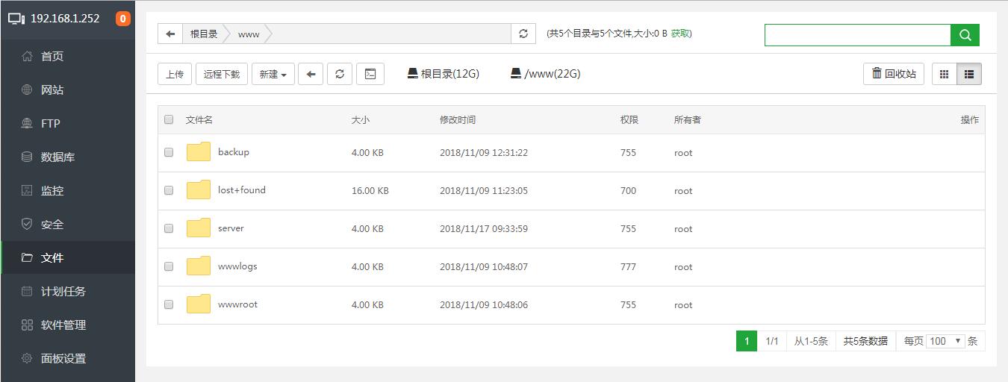
Task: Click back arrow left of 根目录 breadcrumb
Action: 170,34
